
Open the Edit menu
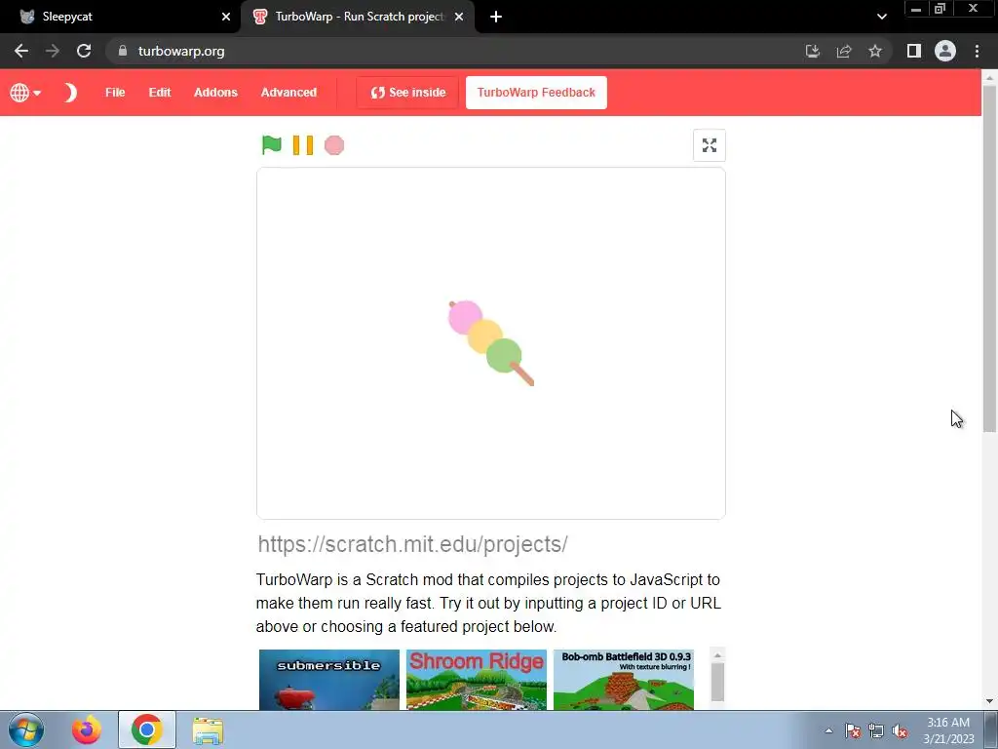(160, 93)
